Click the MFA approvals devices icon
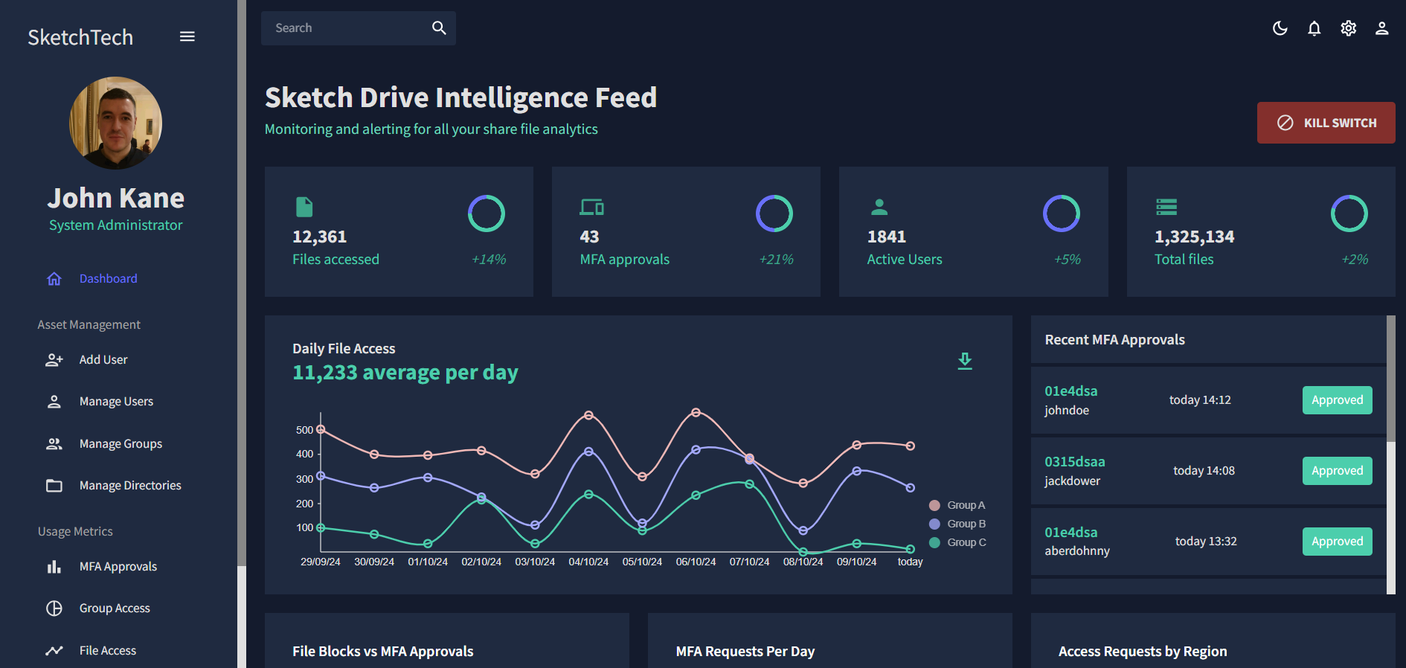1406x668 pixels. coord(592,207)
